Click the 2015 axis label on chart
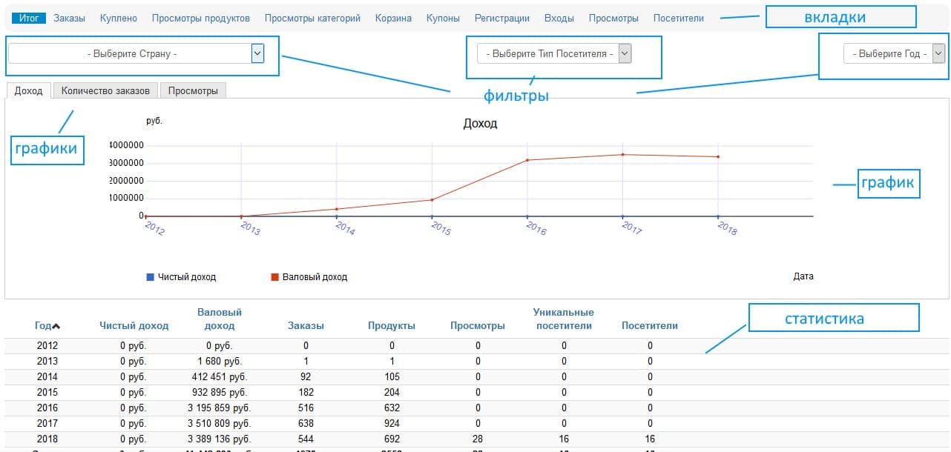Viewport: 951px width, 452px height. tap(441, 227)
